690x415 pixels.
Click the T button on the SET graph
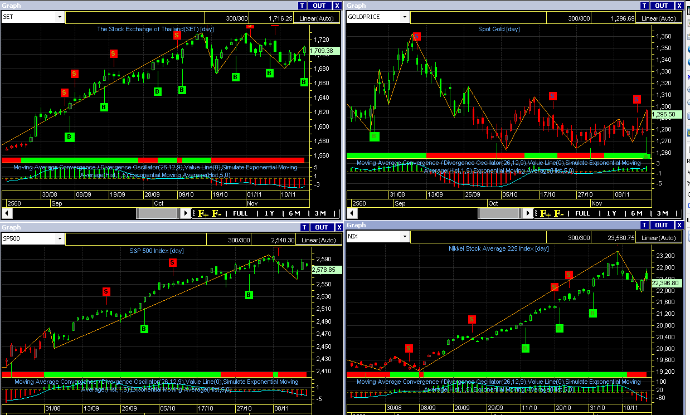[302, 6]
